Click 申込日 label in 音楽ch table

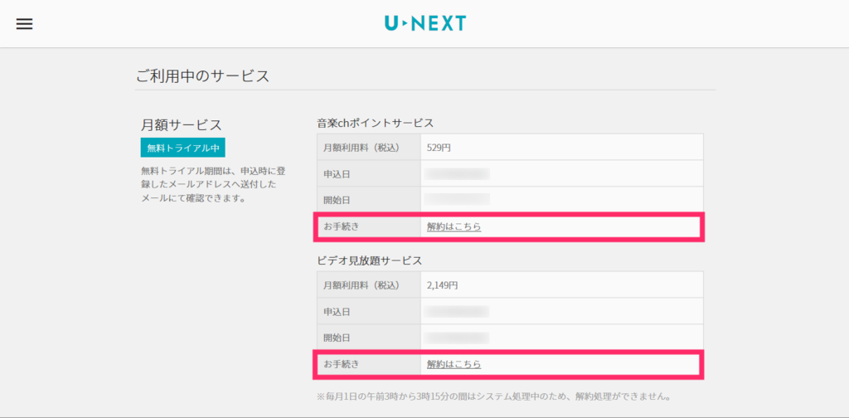point(337,174)
